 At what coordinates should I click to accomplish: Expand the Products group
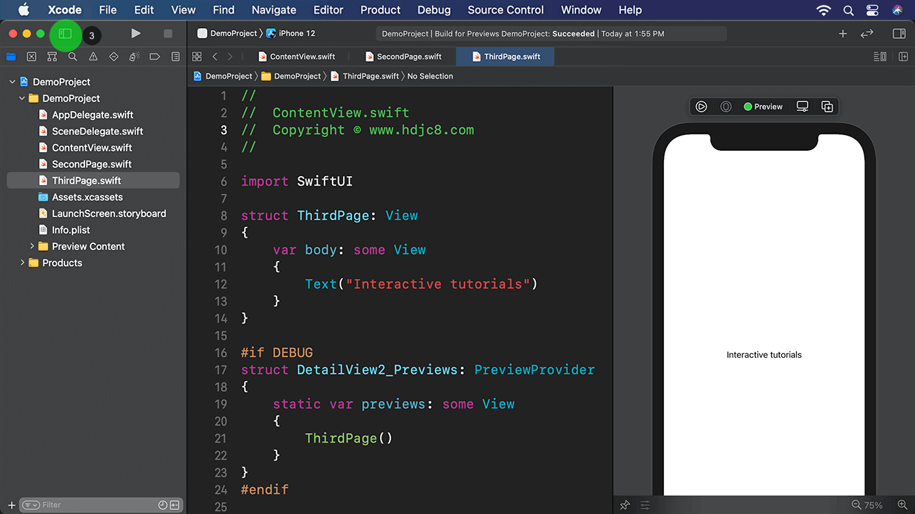(x=22, y=262)
